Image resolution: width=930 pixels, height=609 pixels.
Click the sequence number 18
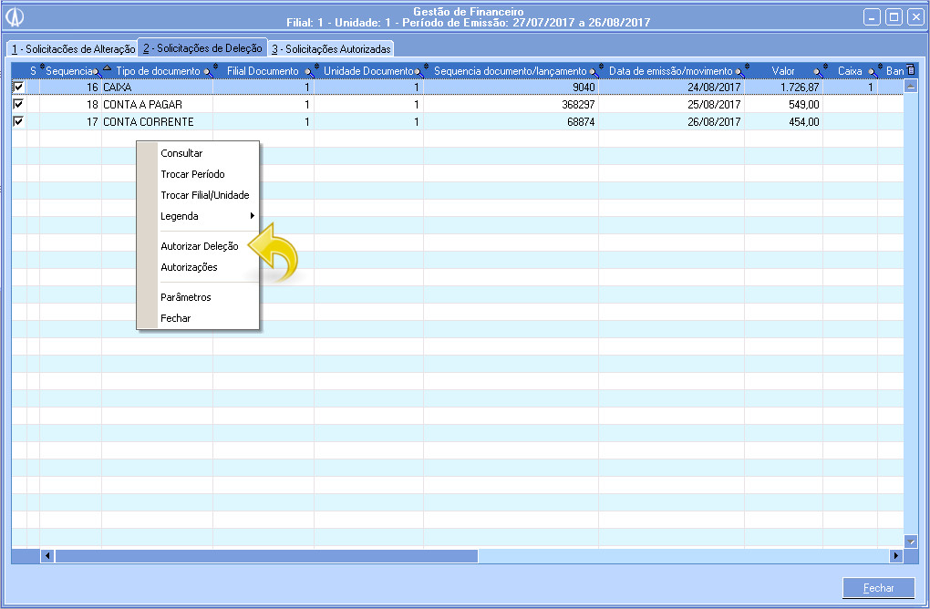(92, 104)
